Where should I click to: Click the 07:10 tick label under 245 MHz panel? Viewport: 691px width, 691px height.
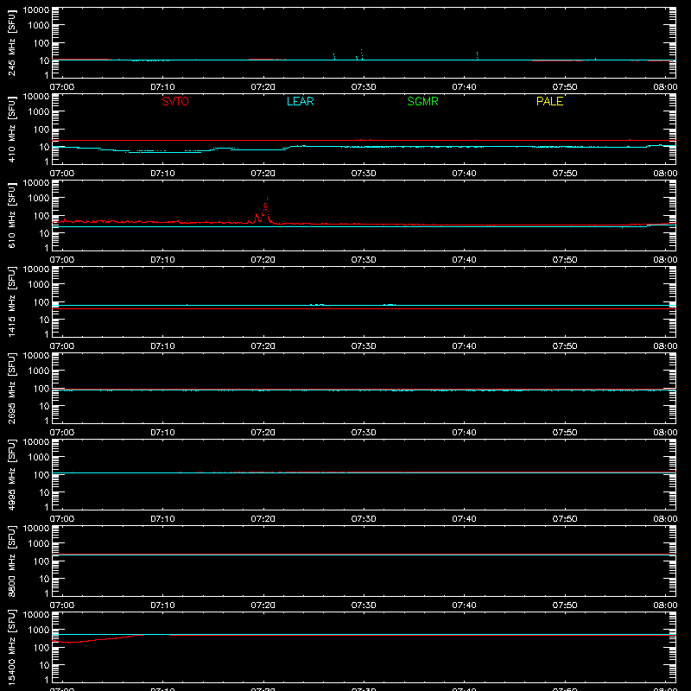pyautogui.click(x=162, y=87)
